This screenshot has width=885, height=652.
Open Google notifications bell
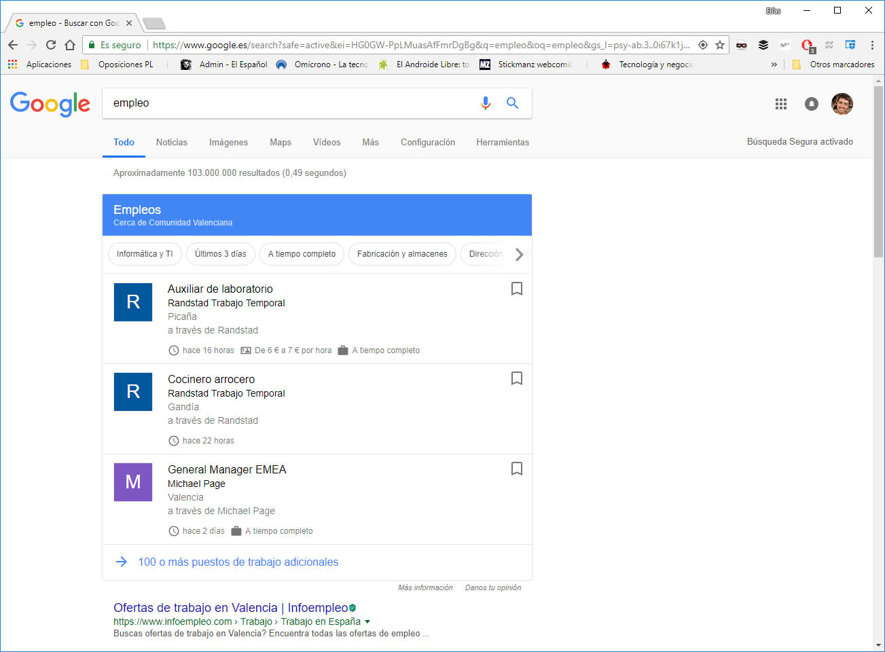click(811, 104)
